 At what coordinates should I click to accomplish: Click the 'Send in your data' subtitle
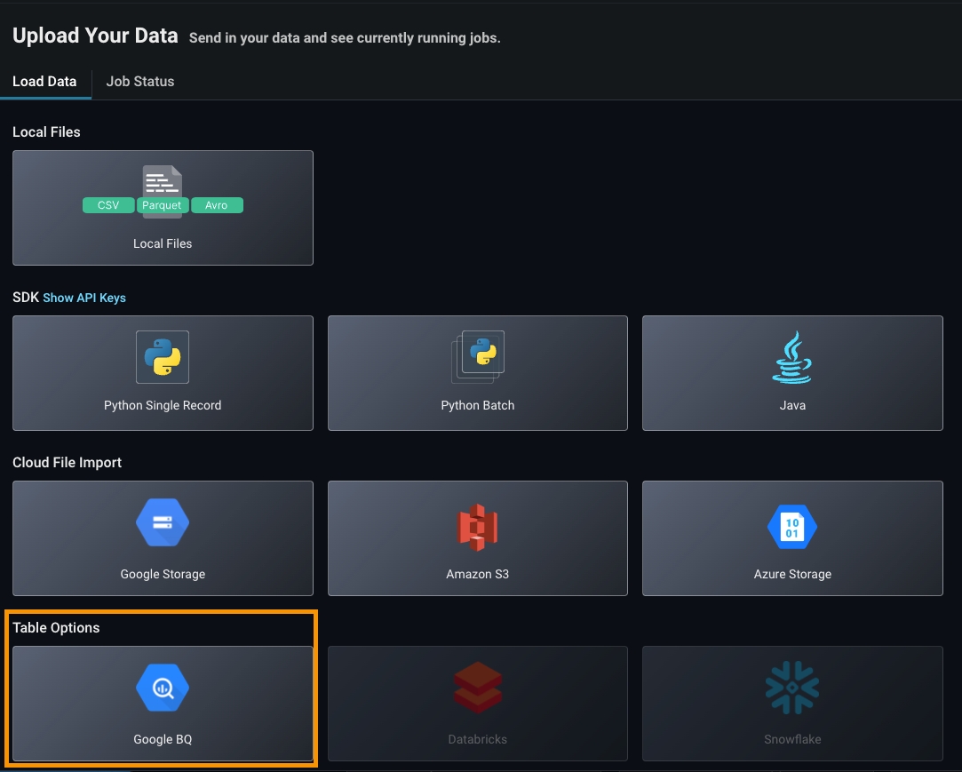345,38
